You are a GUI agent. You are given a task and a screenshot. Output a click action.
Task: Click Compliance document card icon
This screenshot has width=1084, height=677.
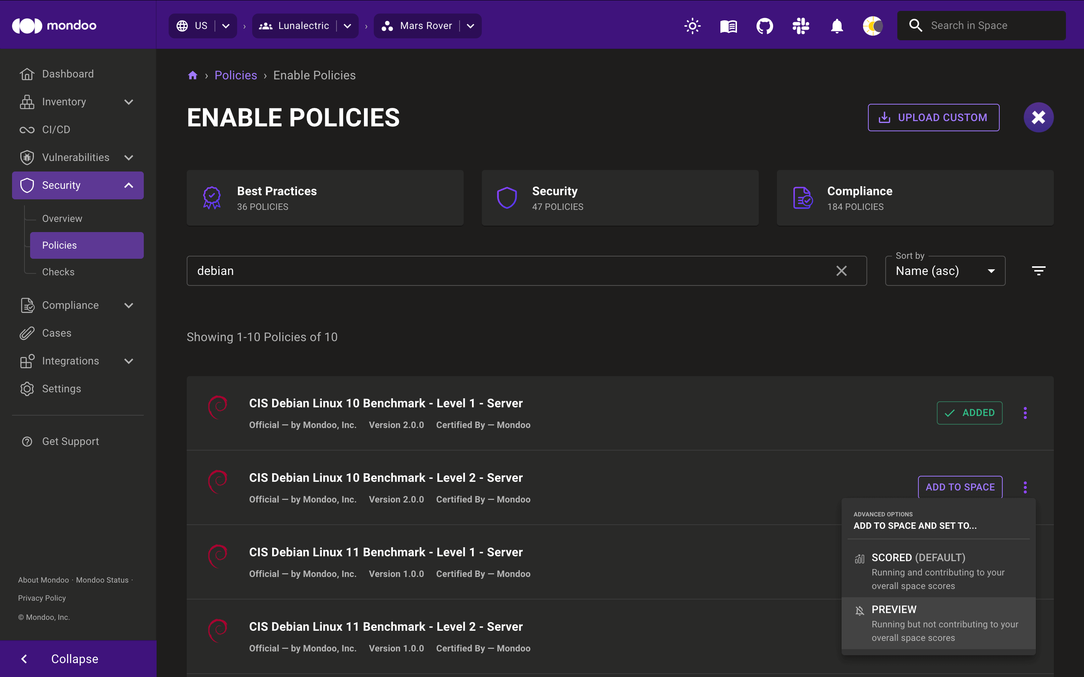(803, 197)
